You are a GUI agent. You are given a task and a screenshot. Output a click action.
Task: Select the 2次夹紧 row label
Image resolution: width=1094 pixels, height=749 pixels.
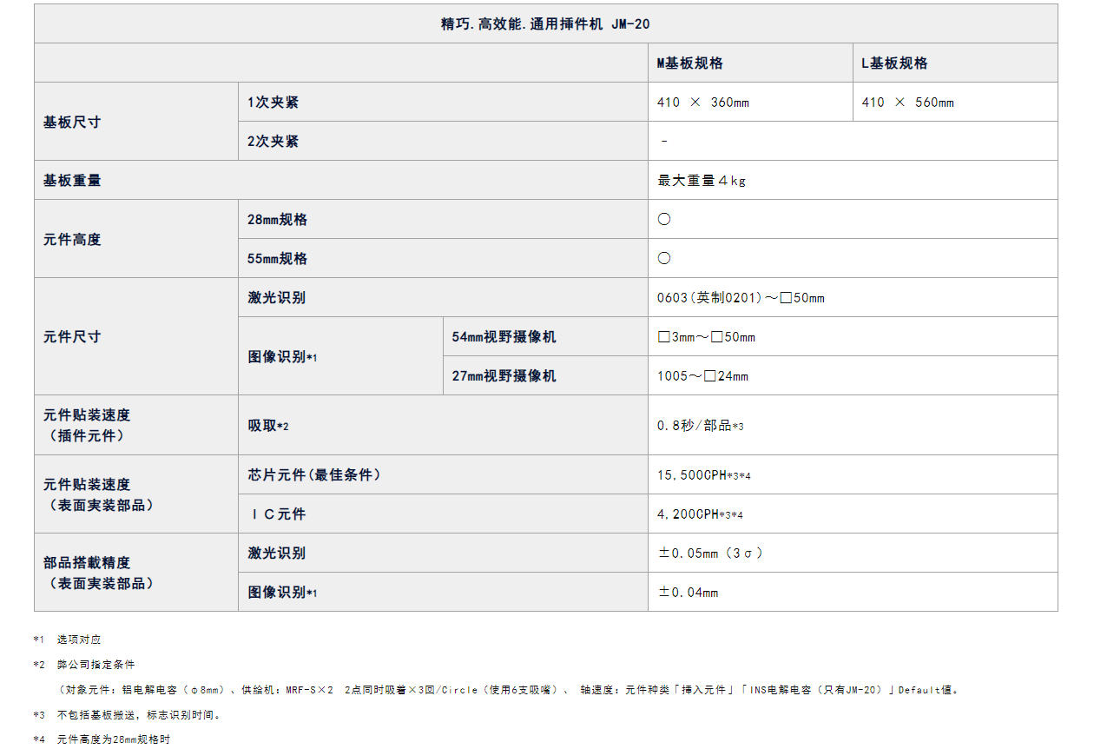click(273, 142)
